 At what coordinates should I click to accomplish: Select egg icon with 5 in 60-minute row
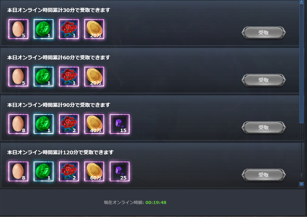[x=18, y=76]
